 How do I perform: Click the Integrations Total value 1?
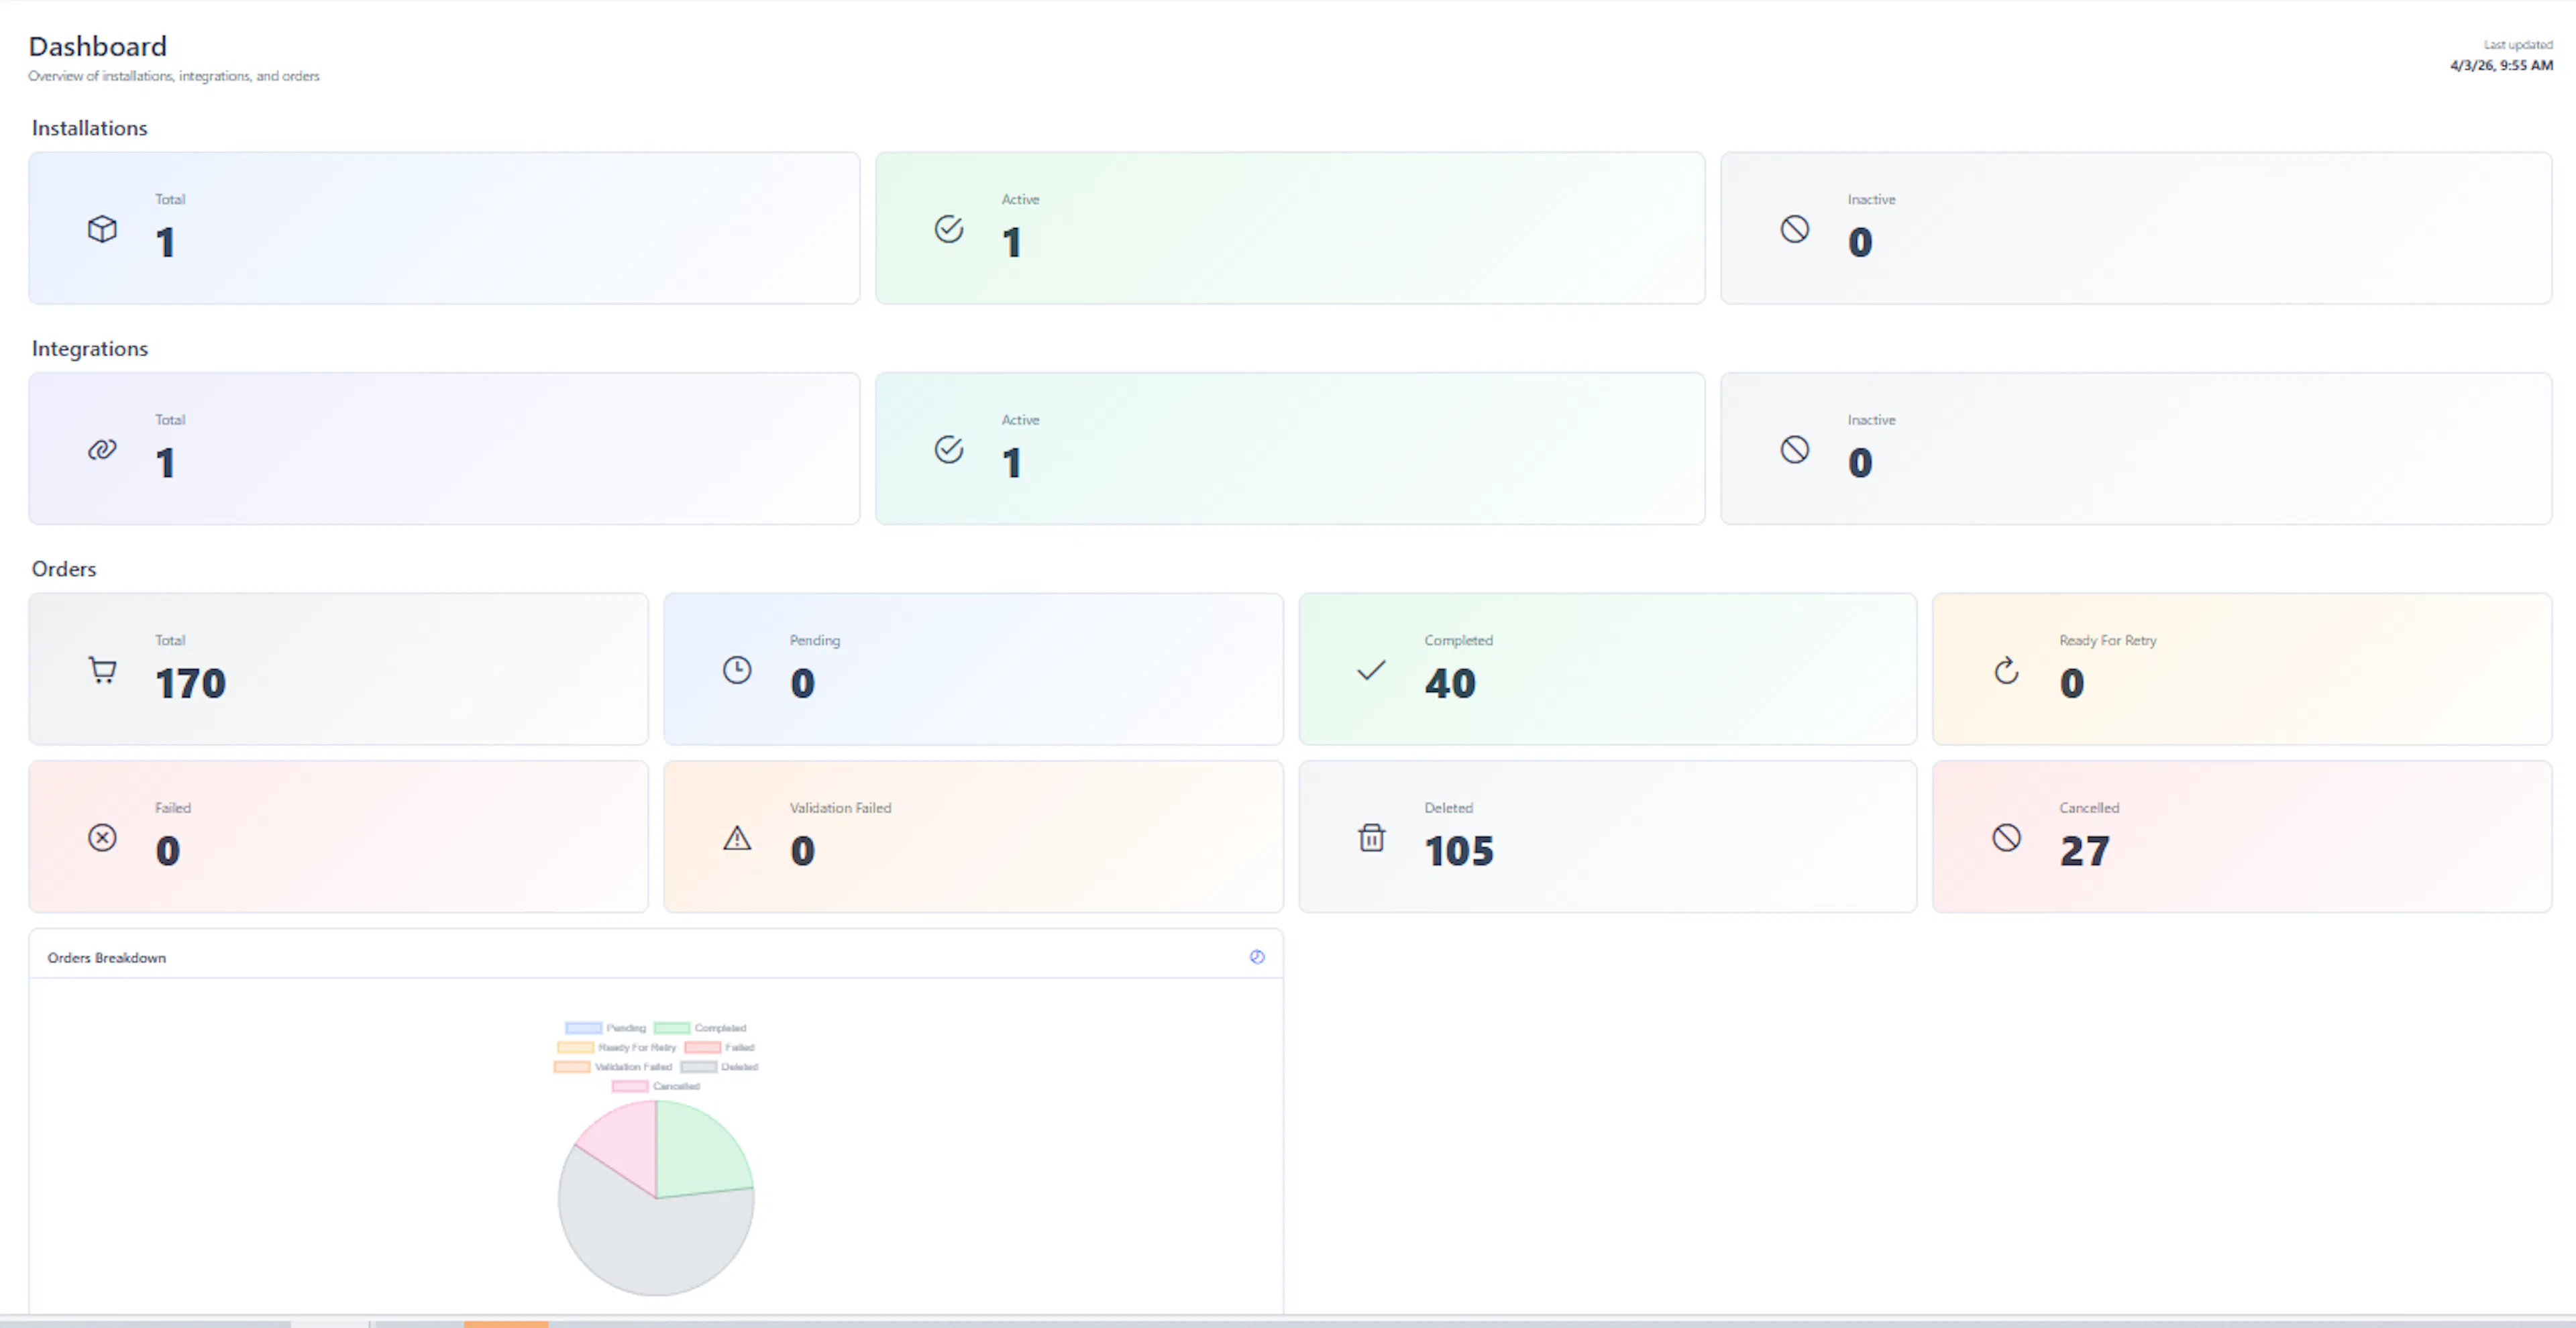[x=165, y=463]
